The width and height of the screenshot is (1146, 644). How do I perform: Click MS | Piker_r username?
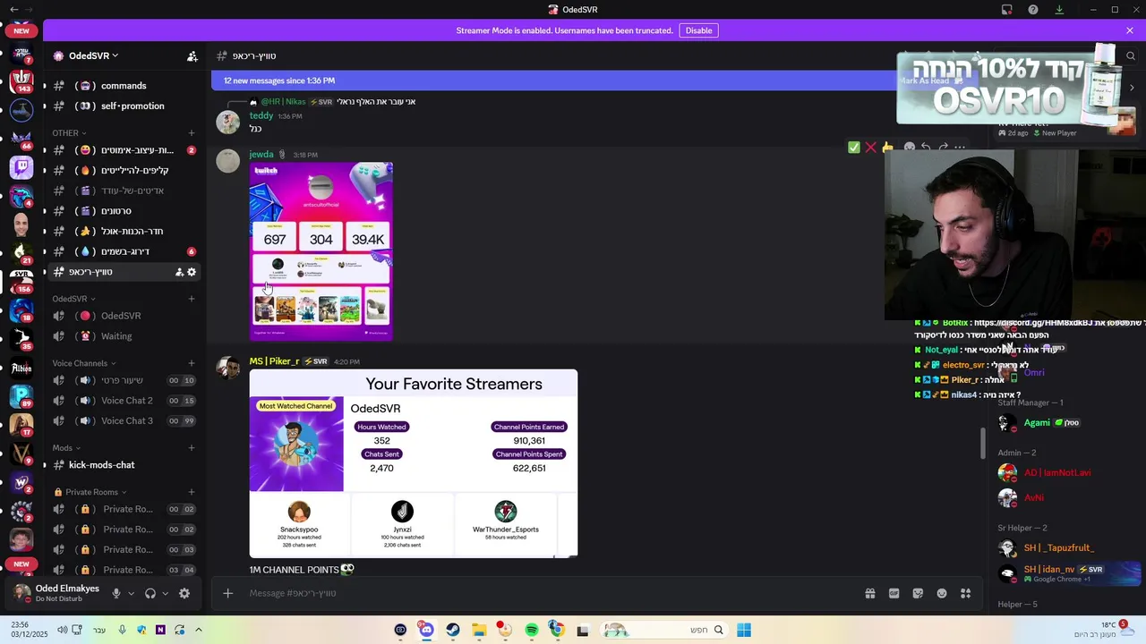tap(274, 361)
